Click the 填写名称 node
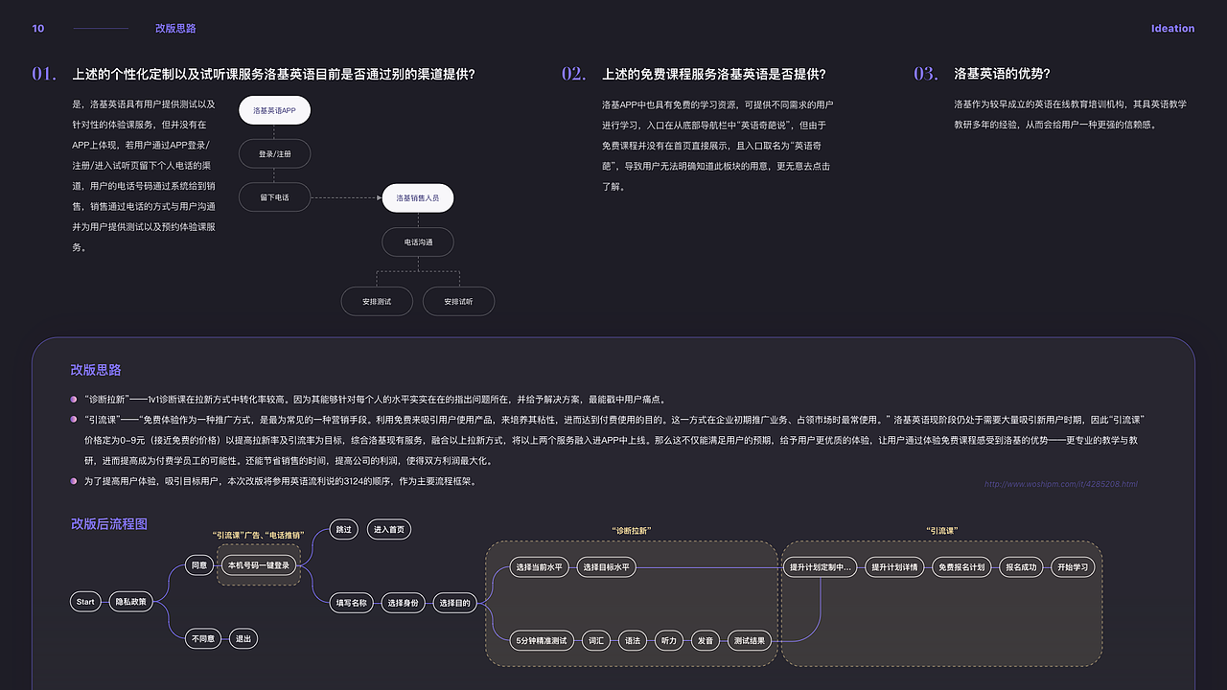 click(x=351, y=603)
